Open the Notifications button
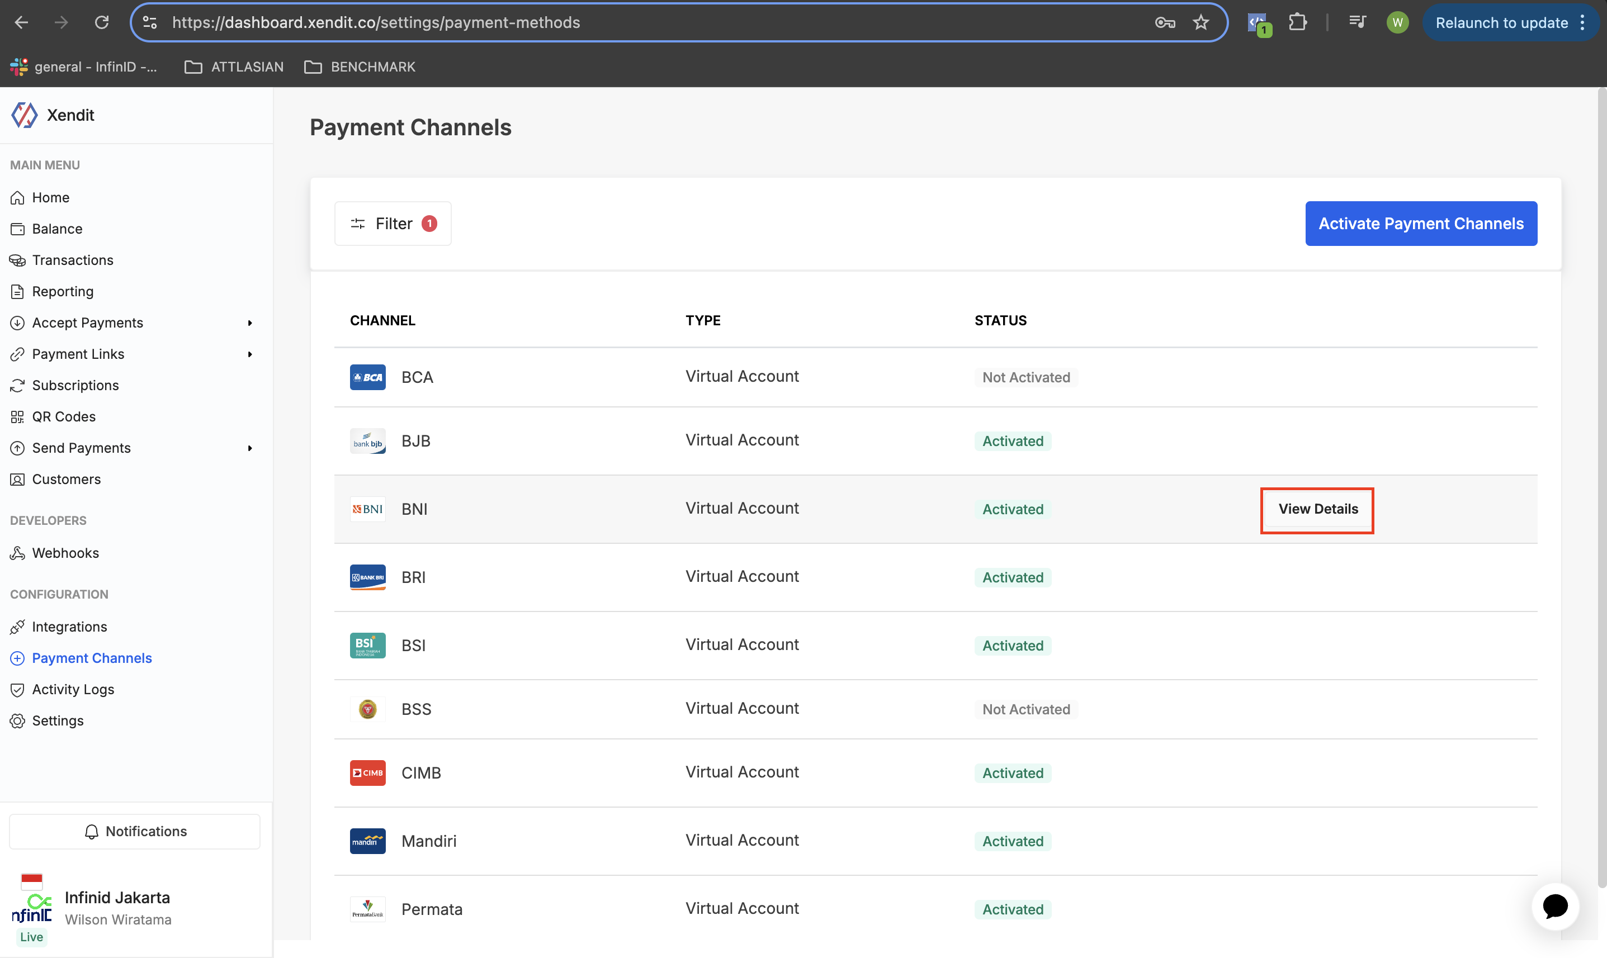This screenshot has height=958, width=1607. [x=135, y=832]
